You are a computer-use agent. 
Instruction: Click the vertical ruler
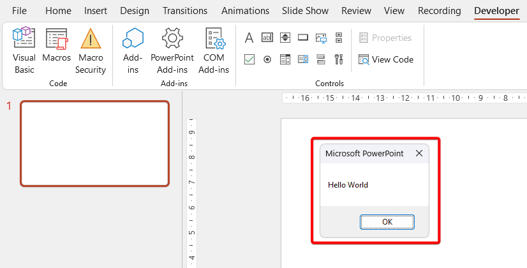point(191,193)
